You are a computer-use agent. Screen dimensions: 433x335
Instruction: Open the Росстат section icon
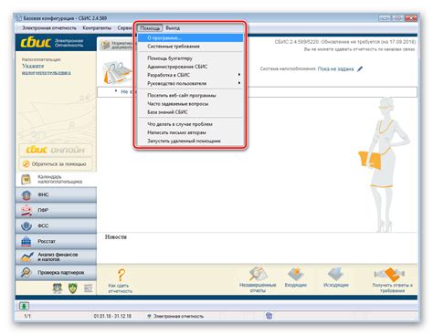[26, 241]
